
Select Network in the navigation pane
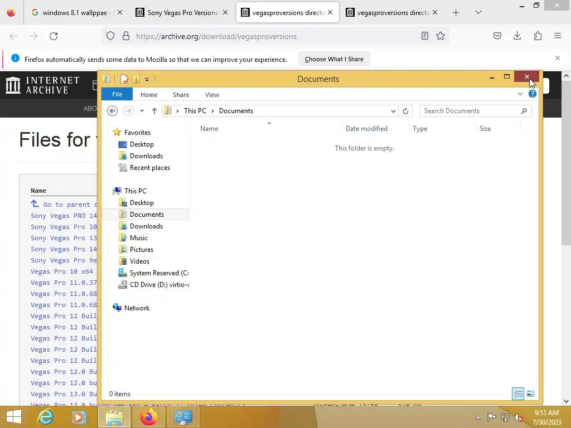(137, 308)
